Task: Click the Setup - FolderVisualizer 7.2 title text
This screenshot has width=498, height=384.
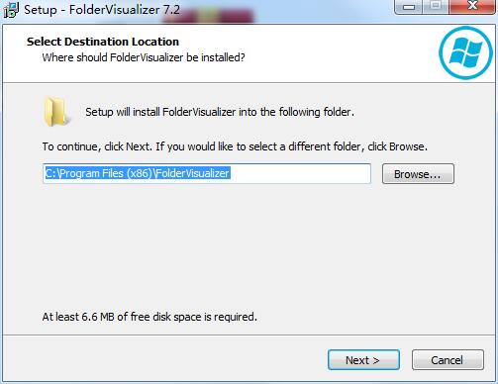Action: tap(102, 9)
